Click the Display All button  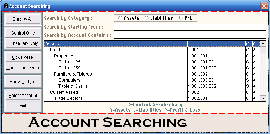[x=23, y=19]
